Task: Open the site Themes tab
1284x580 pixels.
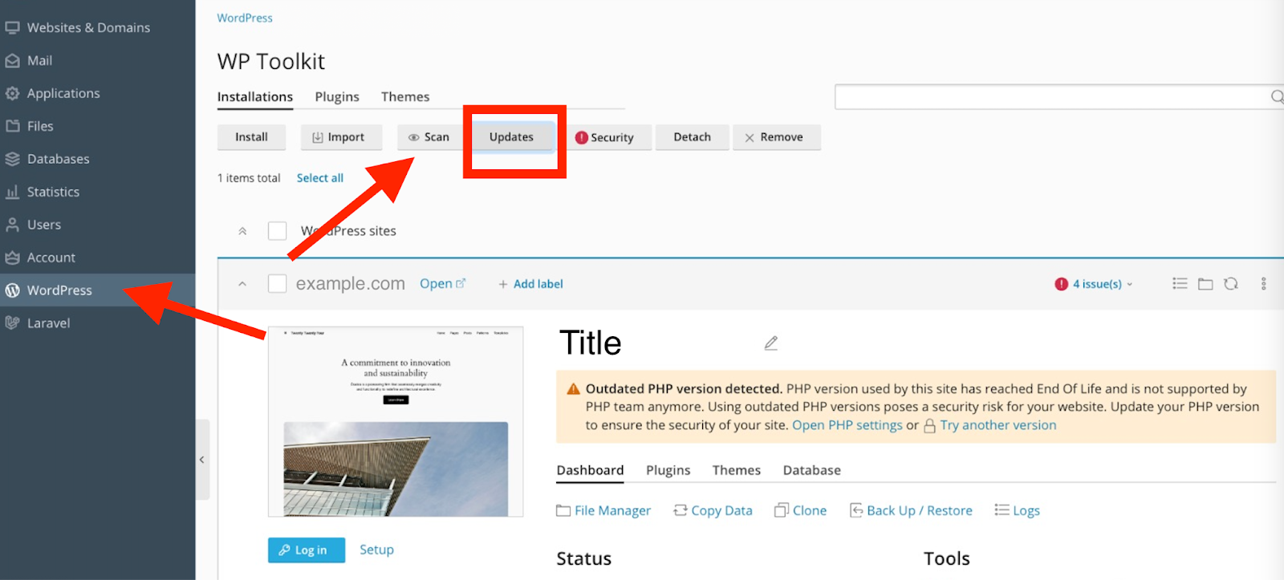Action: click(737, 471)
